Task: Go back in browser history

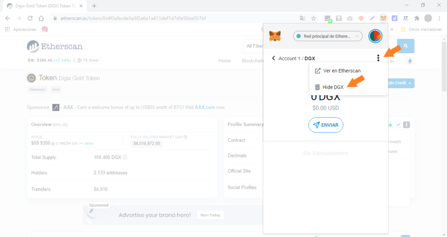Action: [8, 18]
